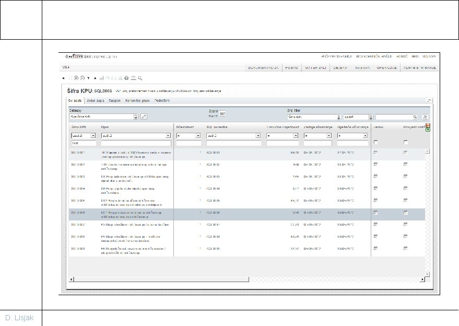Click the green Excel export icon
Viewport: 459px width, 326px height.
pos(428,129)
